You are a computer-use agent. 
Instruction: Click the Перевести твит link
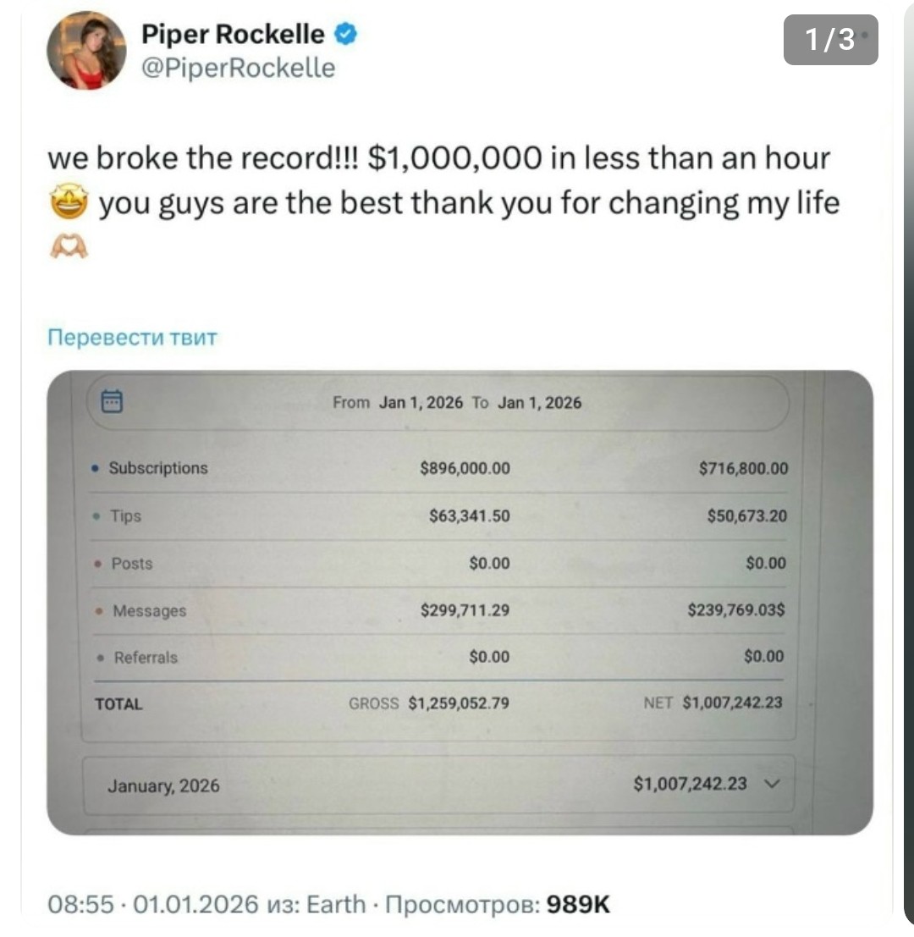pos(133,338)
